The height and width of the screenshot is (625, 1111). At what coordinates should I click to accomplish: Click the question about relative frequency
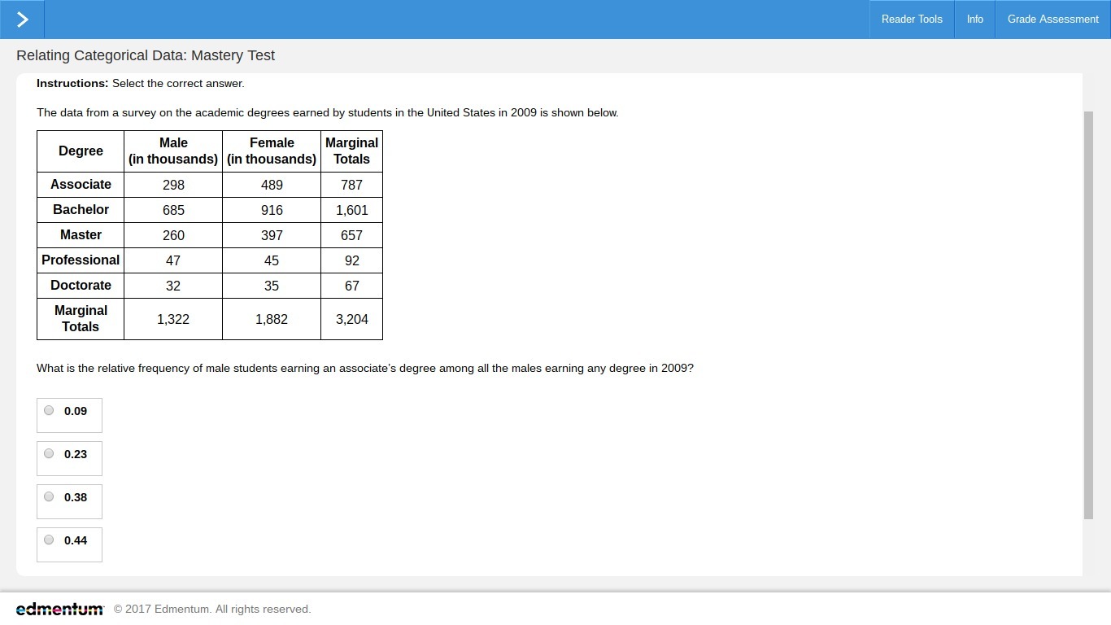click(x=365, y=369)
